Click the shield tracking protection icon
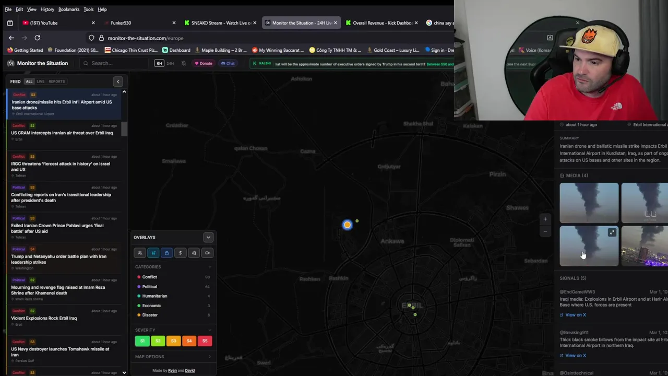 pos(91,38)
